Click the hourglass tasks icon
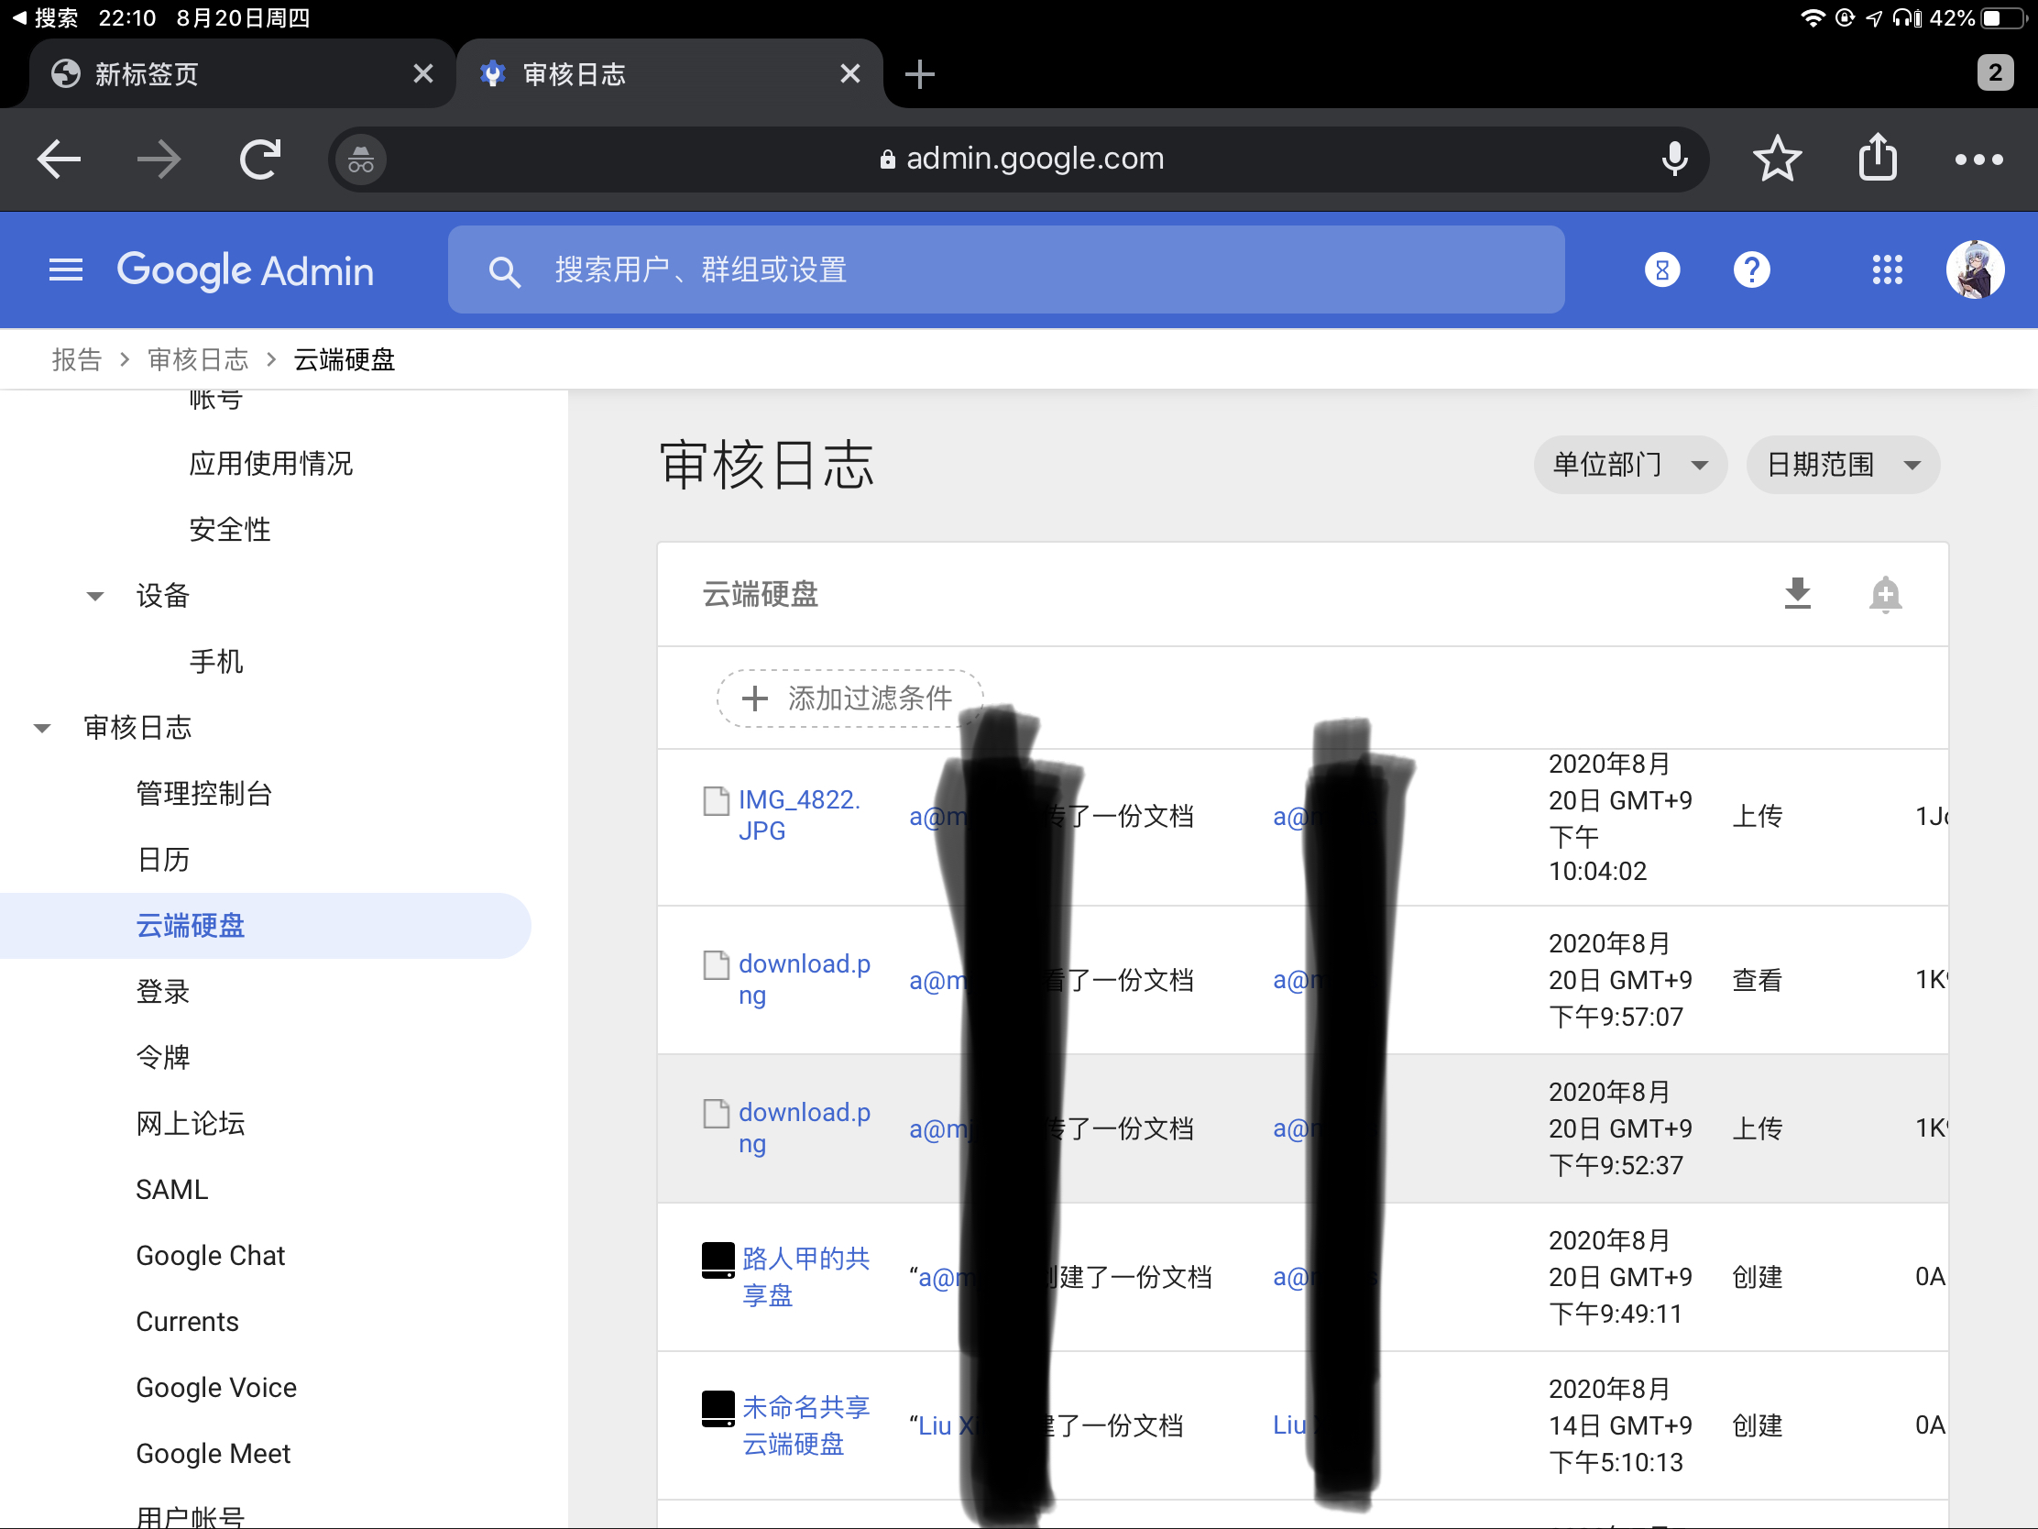This screenshot has height=1529, width=2038. (1662, 270)
